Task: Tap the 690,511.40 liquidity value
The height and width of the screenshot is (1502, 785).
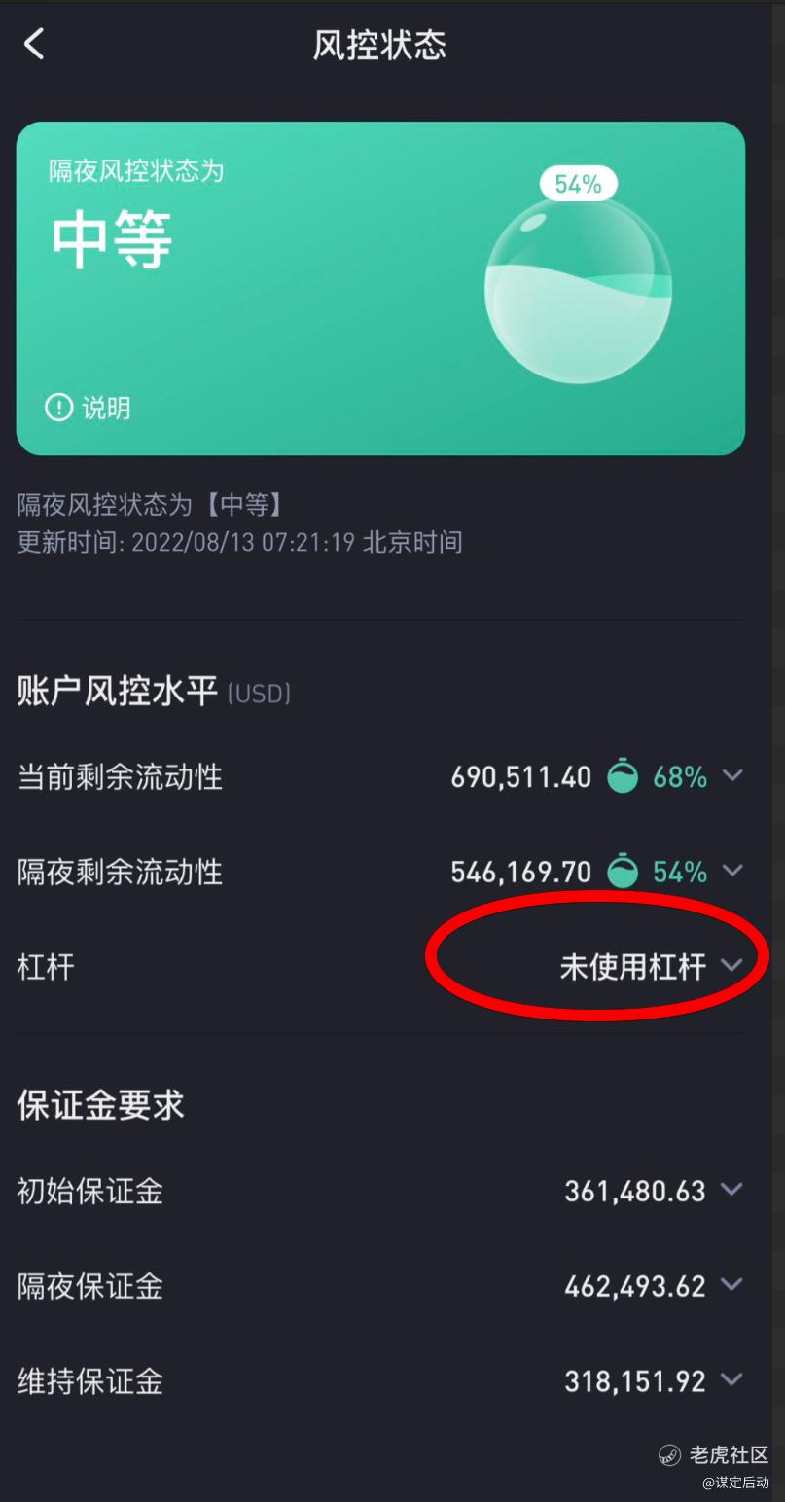Action: [x=521, y=777]
